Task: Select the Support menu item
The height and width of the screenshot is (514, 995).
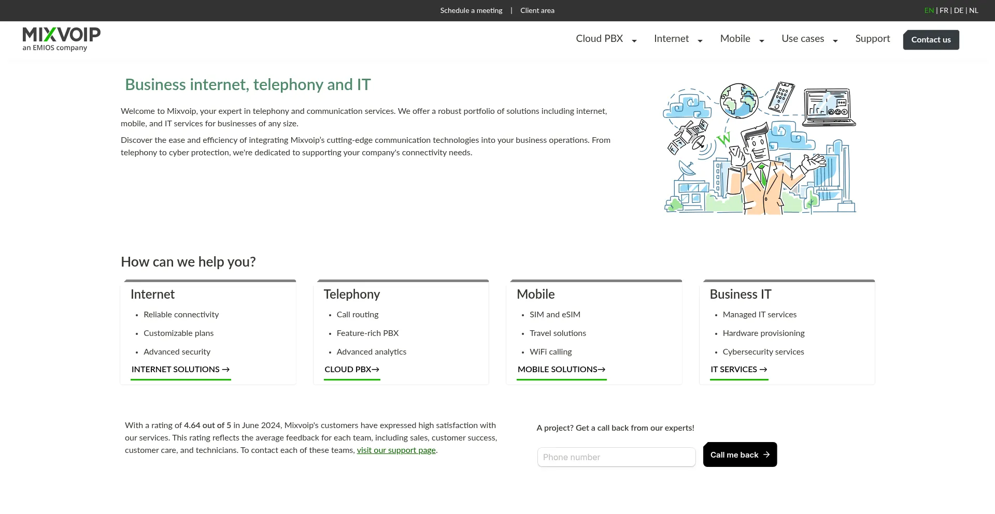Action: click(872, 39)
